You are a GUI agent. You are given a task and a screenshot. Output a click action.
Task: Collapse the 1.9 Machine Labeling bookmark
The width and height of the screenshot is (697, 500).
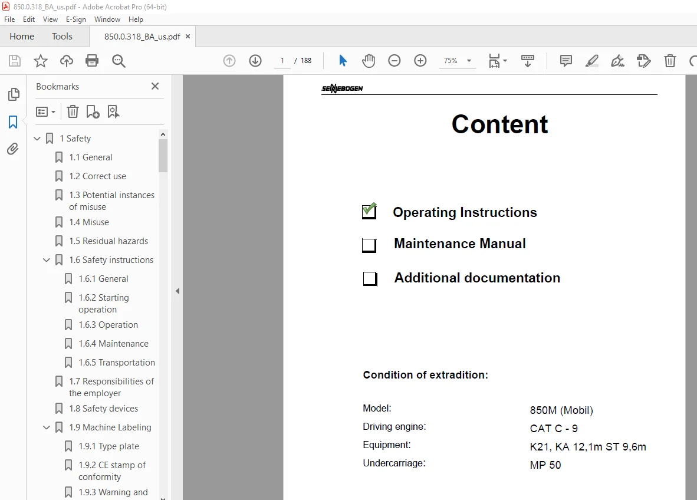tap(46, 427)
